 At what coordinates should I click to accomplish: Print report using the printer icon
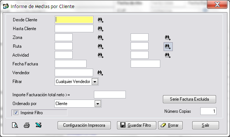click(x=27, y=125)
